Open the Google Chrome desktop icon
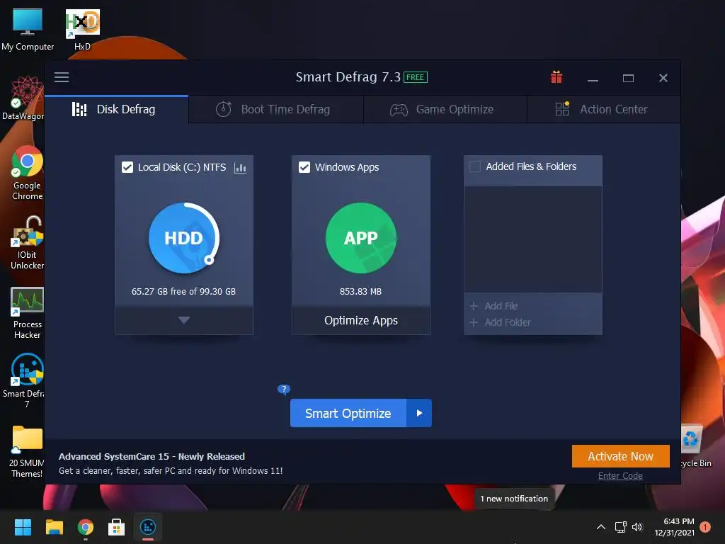Viewport: 725px width, 544px height. 27,173
